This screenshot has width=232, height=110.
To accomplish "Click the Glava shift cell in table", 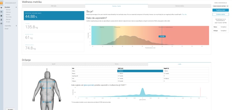I will point(140,71).
